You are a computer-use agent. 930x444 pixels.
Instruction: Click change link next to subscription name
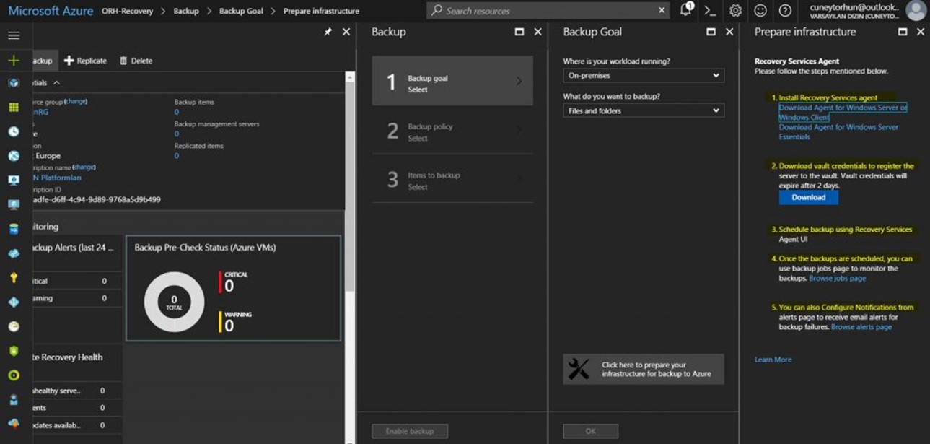[84, 167]
